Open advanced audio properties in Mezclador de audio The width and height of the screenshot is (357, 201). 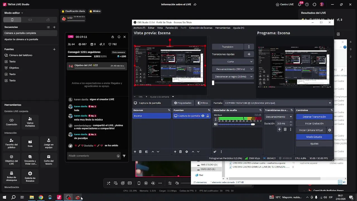pyautogui.click(x=215, y=152)
